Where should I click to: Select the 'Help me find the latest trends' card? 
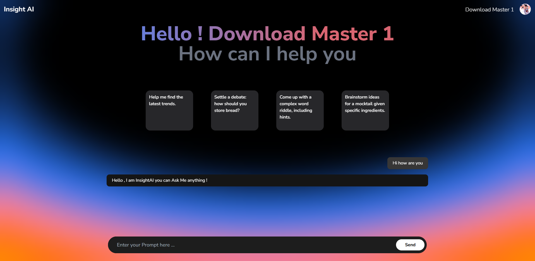coord(169,110)
